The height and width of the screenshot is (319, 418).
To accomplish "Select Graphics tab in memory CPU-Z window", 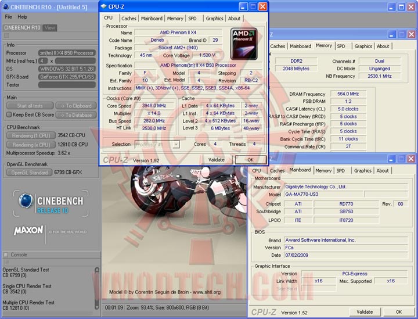I will 363,46.
